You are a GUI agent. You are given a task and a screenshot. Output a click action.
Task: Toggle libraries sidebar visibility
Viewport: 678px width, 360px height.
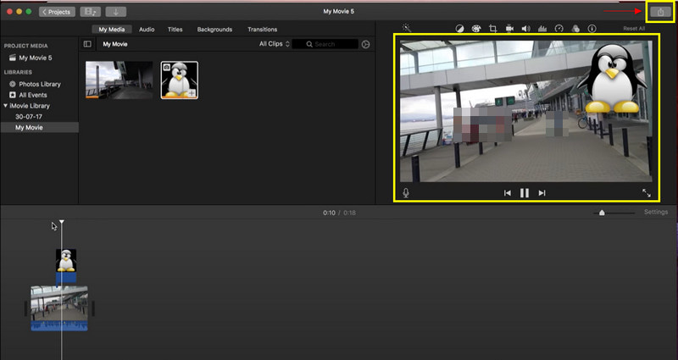point(87,44)
